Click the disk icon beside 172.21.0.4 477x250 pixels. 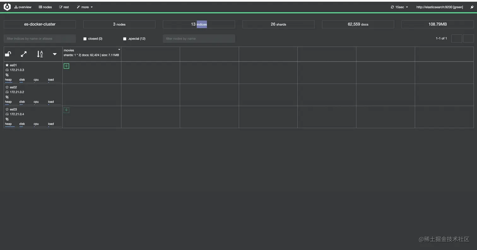click(x=7, y=114)
